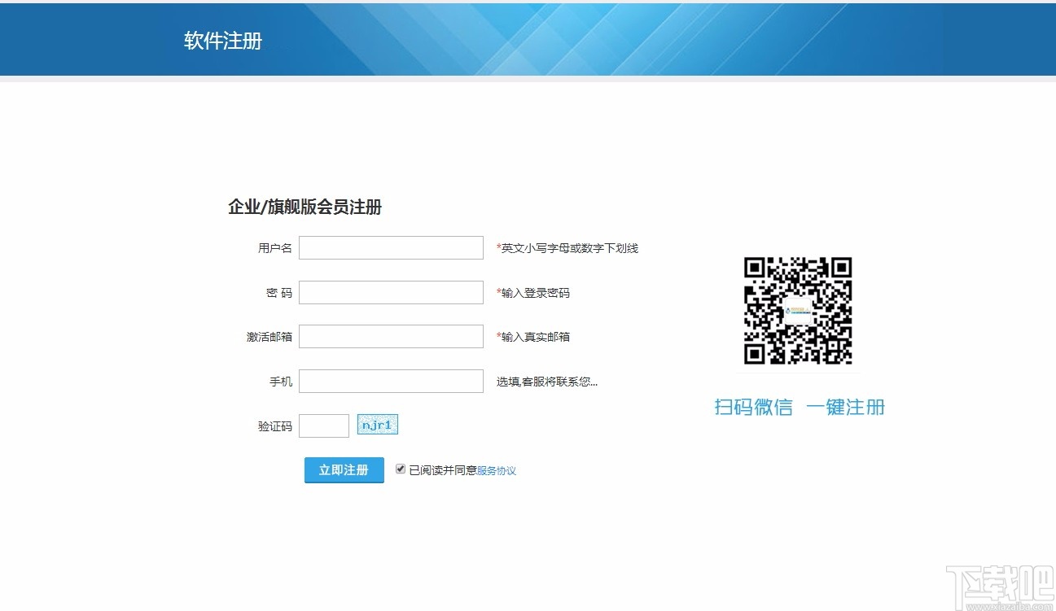Click the logo inside the QR code center

(x=799, y=310)
